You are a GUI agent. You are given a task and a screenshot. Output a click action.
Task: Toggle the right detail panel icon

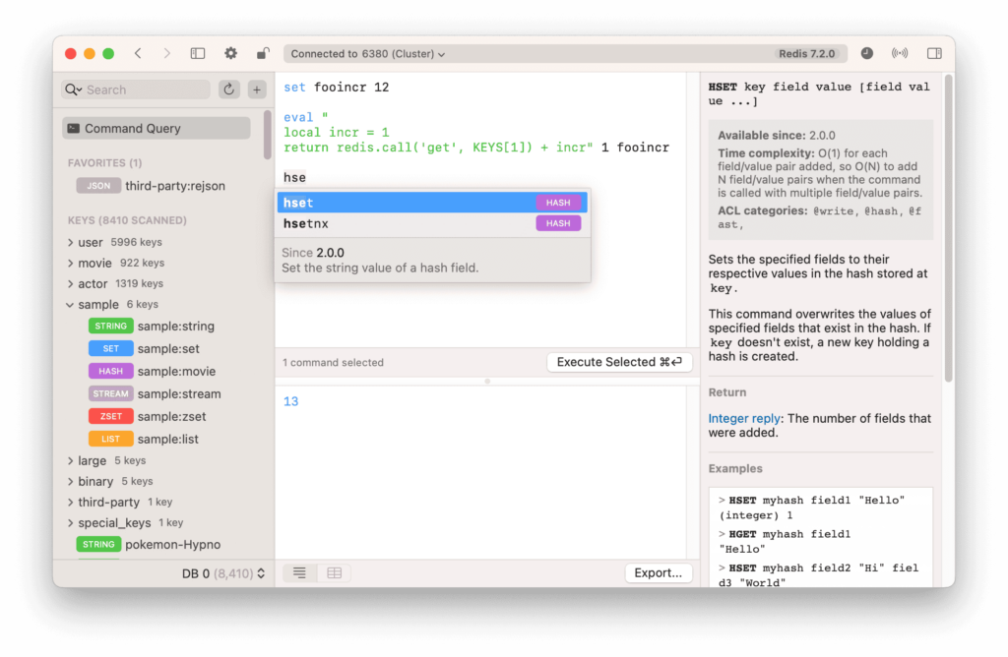pos(934,53)
